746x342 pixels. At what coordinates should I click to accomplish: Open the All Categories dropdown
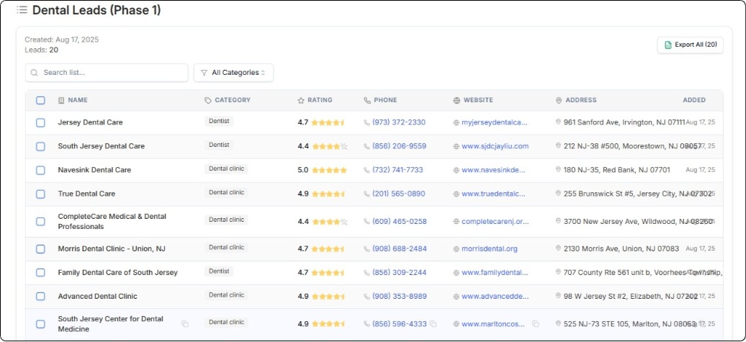tap(233, 73)
